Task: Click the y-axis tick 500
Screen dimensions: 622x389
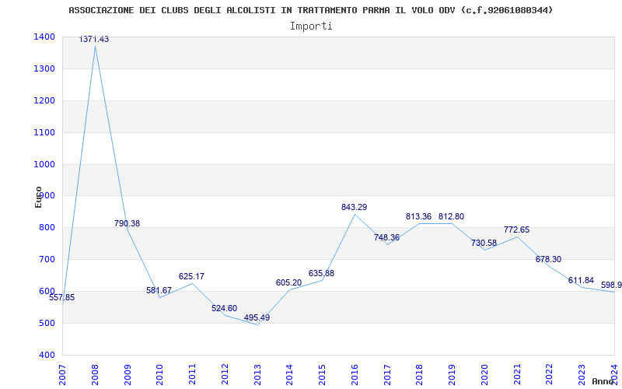Action: click(46, 323)
